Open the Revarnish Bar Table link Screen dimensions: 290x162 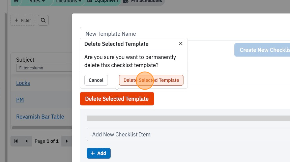coord(40,117)
